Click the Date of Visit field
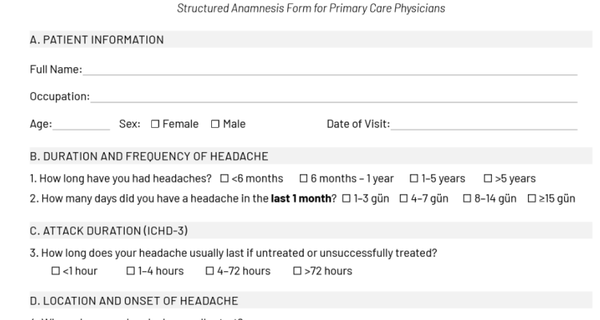This screenshot has width=600, height=320. (484, 124)
